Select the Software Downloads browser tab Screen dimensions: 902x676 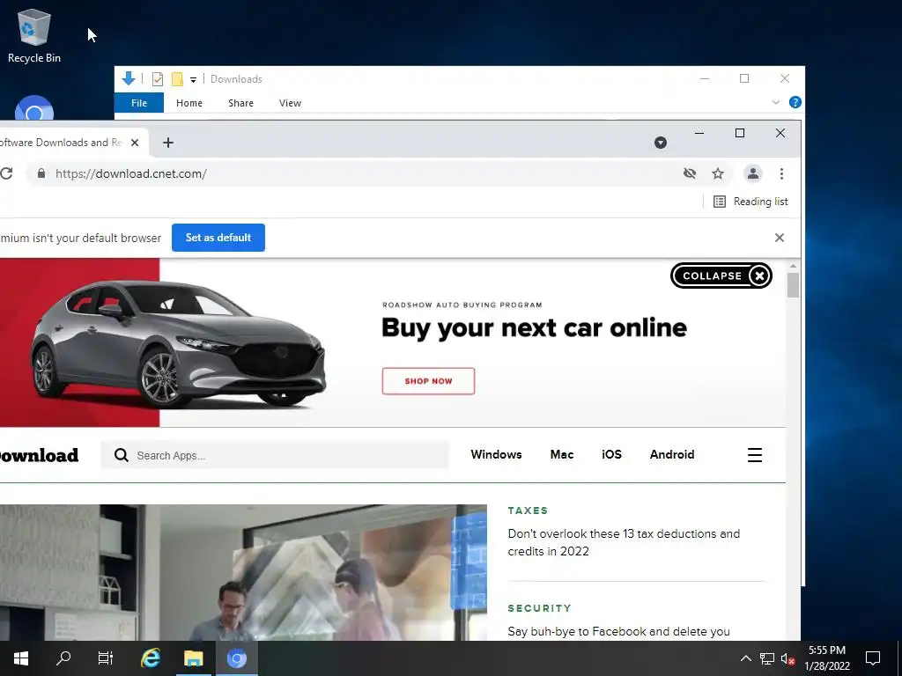tap(72, 143)
